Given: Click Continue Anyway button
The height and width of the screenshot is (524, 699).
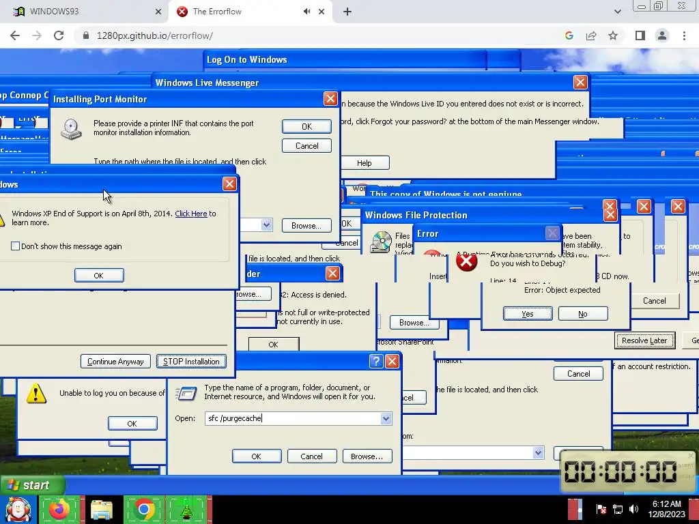Looking at the screenshot, I should pyautogui.click(x=115, y=362).
